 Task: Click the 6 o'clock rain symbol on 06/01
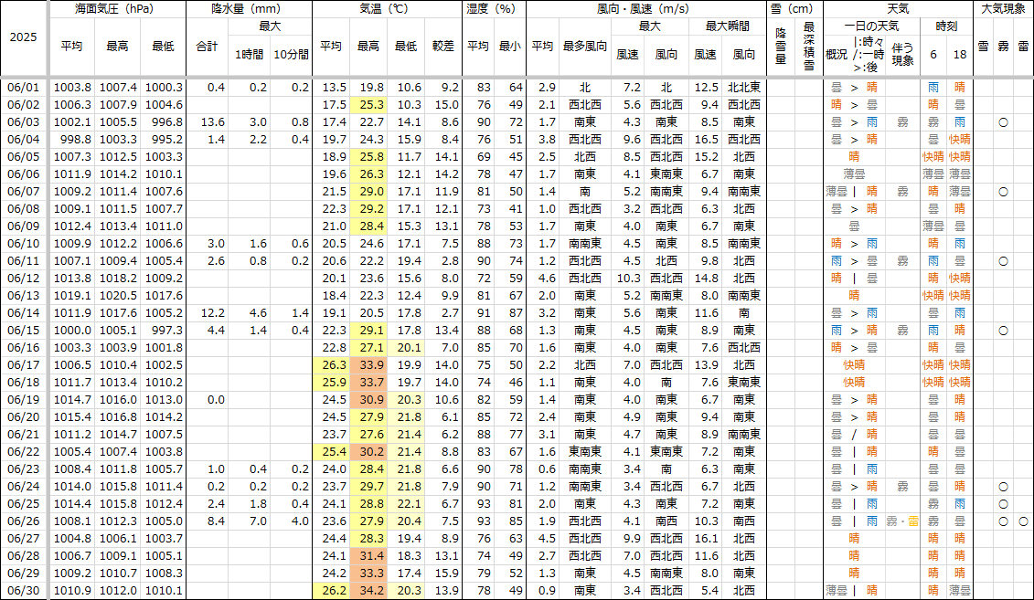[933, 87]
